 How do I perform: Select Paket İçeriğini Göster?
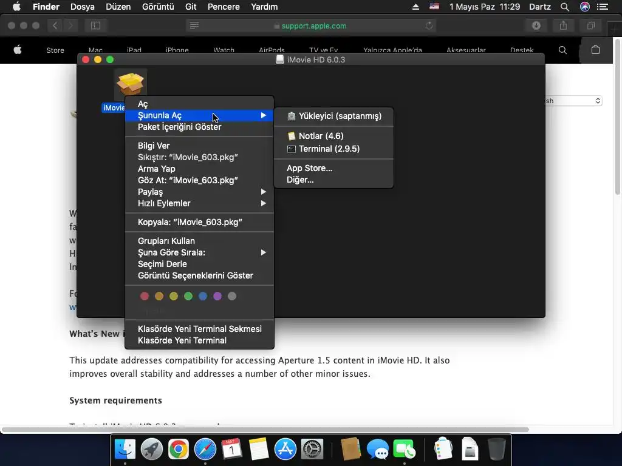(199, 127)
